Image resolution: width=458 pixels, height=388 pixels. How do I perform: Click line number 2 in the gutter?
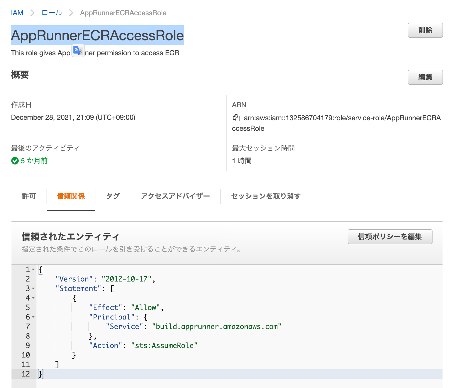pos(28,279)
